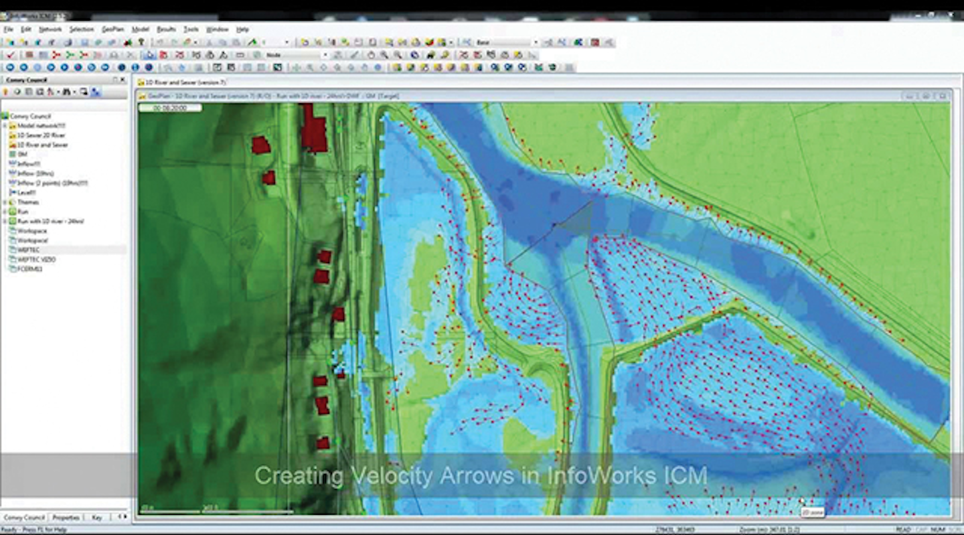Click the lightbulb icon in explorer toolbar
964x535 pixels.
click(x=6, y=92)
